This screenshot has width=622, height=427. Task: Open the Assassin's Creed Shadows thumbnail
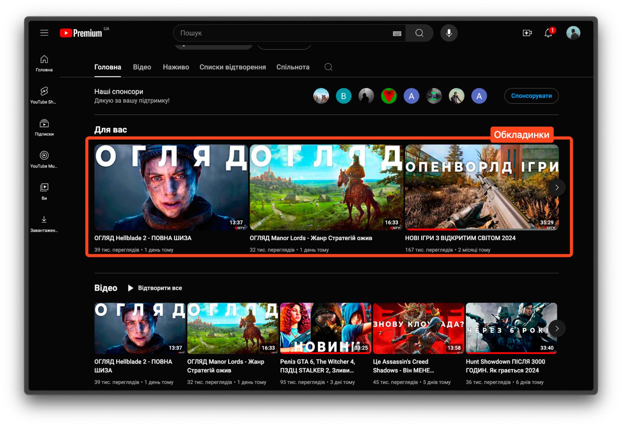tap(419, 328)
